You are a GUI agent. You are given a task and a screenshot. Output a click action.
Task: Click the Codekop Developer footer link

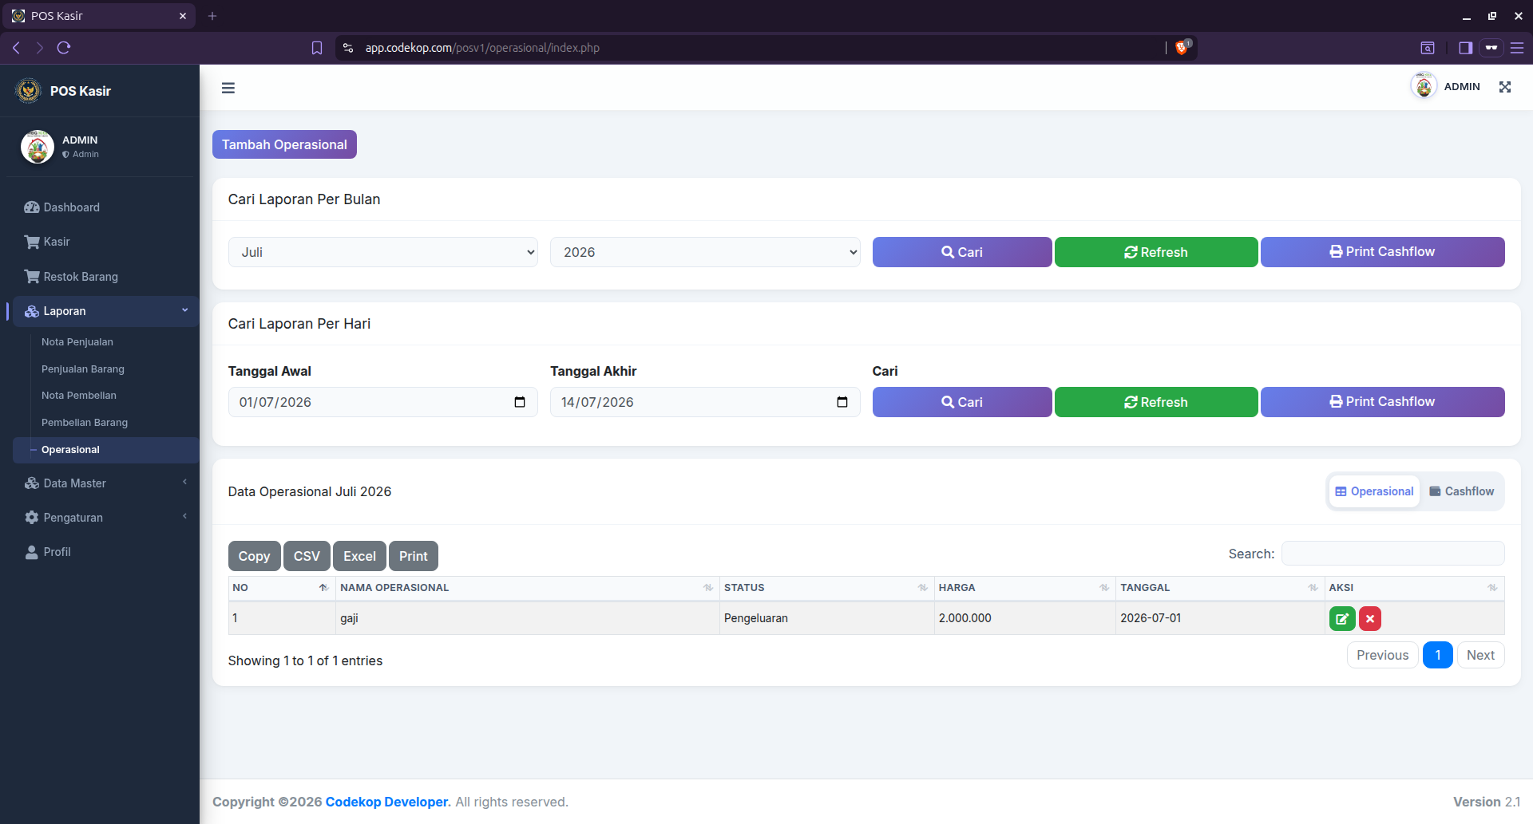(387, 802)
